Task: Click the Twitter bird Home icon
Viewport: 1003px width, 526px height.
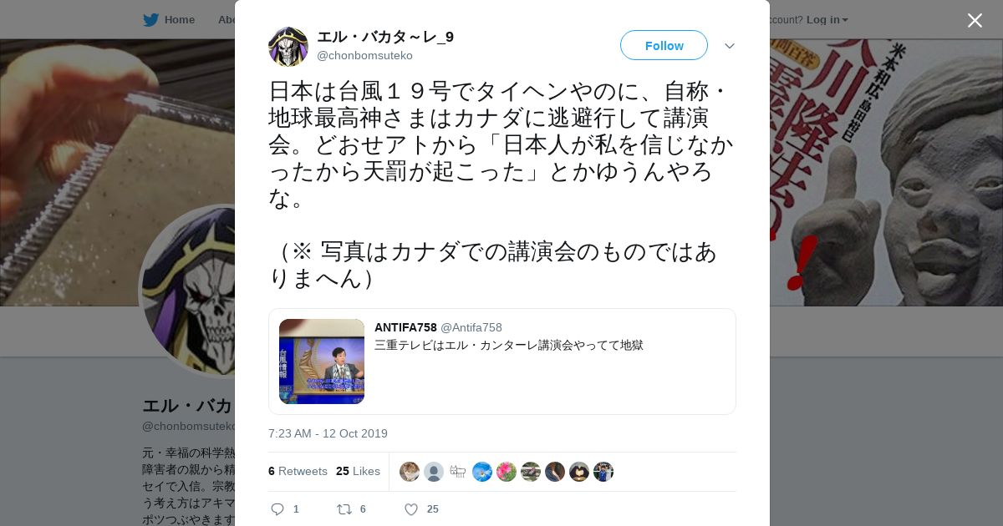Action: coord(150,19)
